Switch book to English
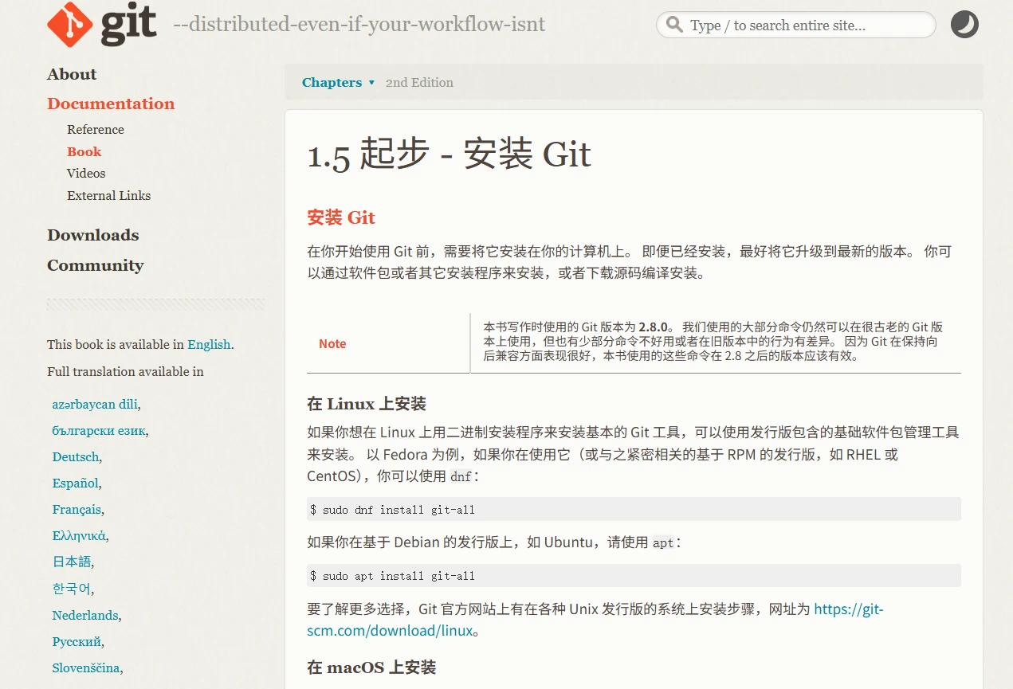 coord(209,344)
